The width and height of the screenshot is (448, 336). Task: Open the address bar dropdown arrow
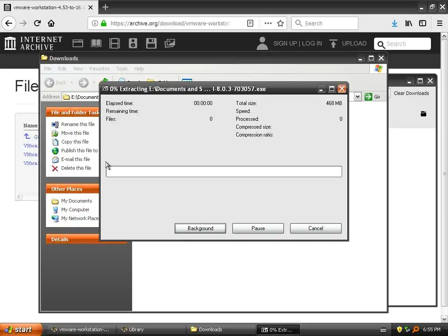[x=357, y=97]
